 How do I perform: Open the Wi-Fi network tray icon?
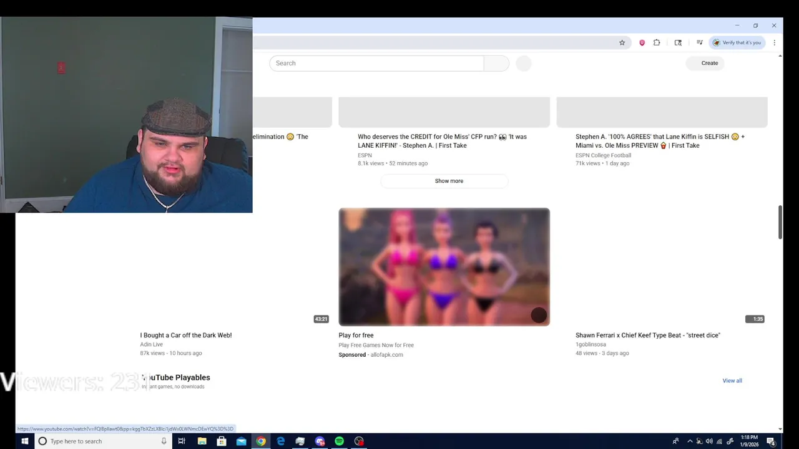point(719,441)
